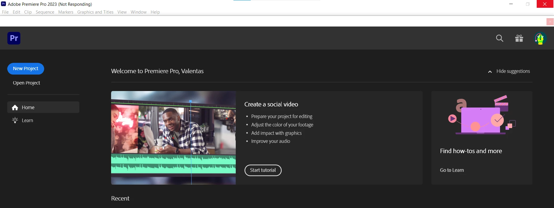Close the Premiere Pro window
Viewport: 554px width, 208px height.
pos(545,4)
